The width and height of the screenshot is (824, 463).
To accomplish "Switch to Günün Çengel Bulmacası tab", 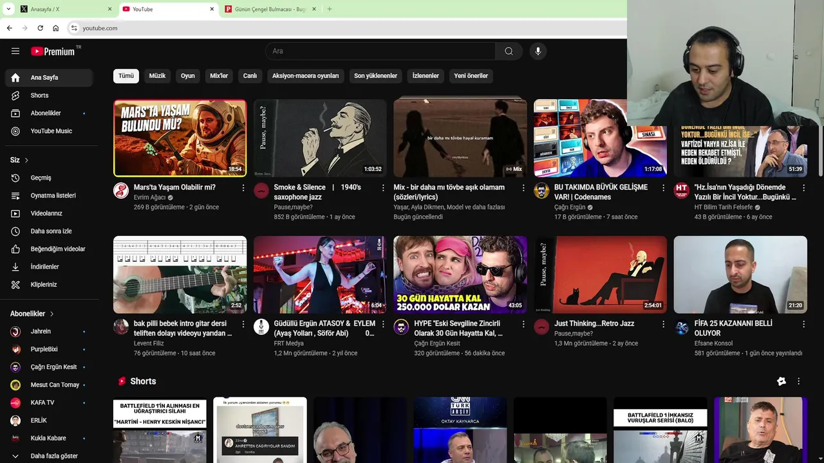I will pyautogui.click(x=270, y=9).
